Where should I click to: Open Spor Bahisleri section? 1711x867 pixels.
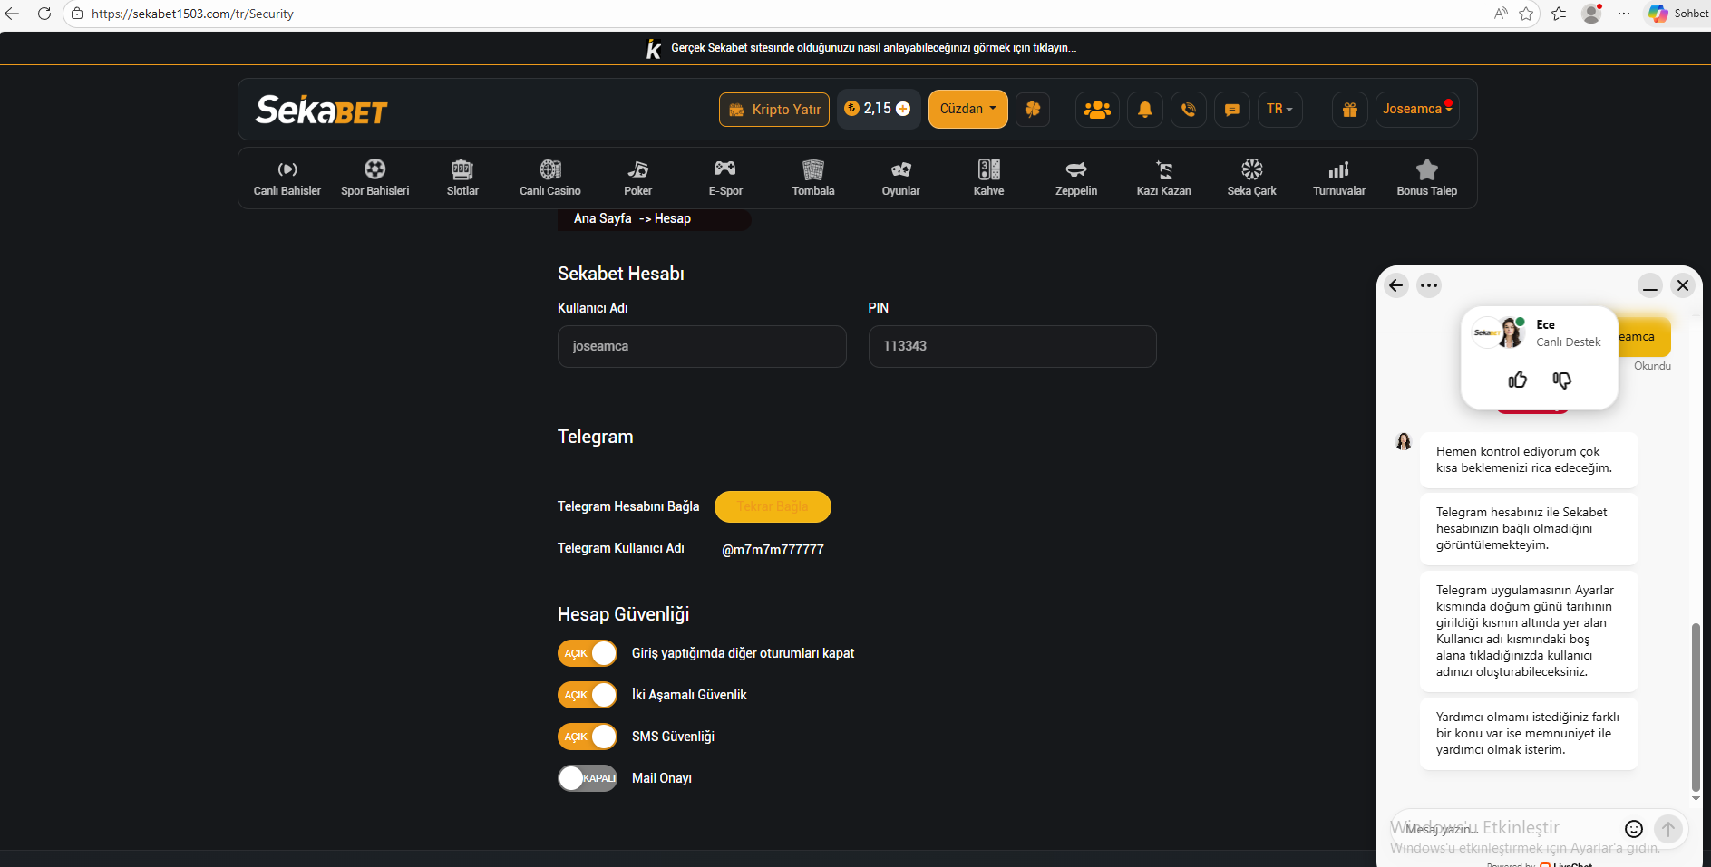(x=375, y=178)
